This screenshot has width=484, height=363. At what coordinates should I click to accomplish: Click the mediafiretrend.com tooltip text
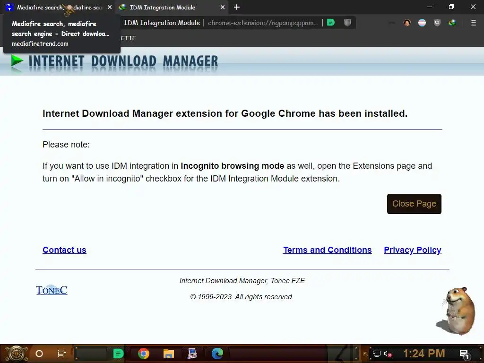[x=40, y=44]
